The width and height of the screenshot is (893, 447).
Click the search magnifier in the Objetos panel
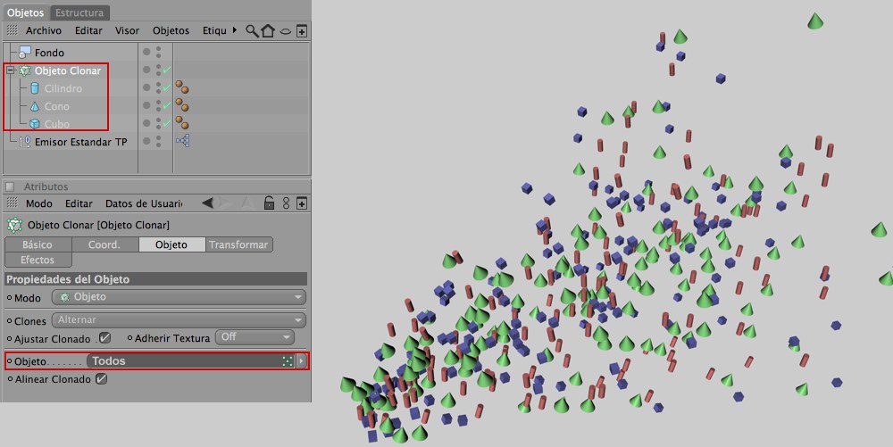tap(252, 30)
